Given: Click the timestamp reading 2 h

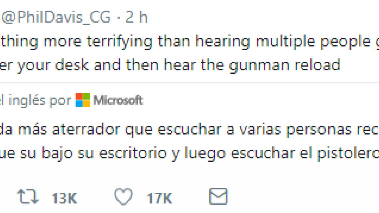Looking at the screenshot, I should tap(137, 17).
